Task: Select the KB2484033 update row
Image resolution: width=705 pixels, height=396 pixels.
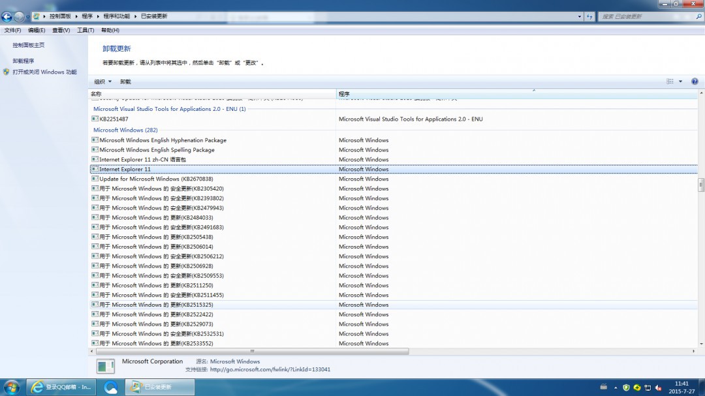Action: coord(394,217)
